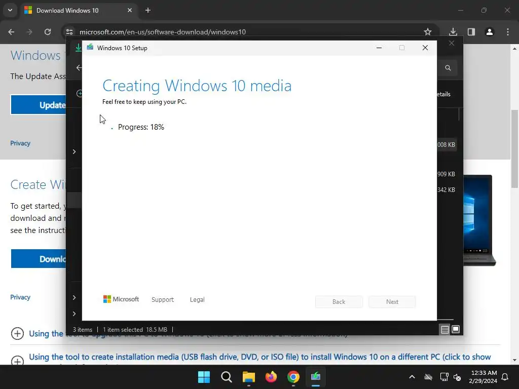Switch File Explorer to details view icon
Screen dimensions: 519x389
point(445,329)
